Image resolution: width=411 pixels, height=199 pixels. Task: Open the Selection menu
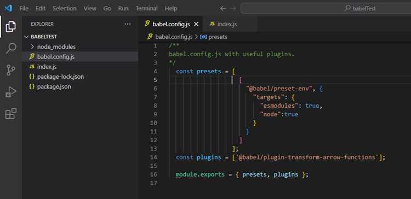[x=65, y=8]
